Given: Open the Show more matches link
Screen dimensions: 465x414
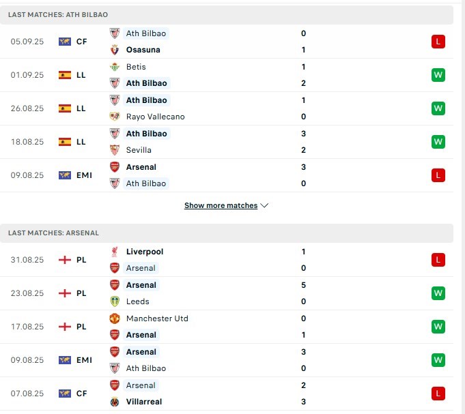Looking at the screenshot, I should [221, 205].
